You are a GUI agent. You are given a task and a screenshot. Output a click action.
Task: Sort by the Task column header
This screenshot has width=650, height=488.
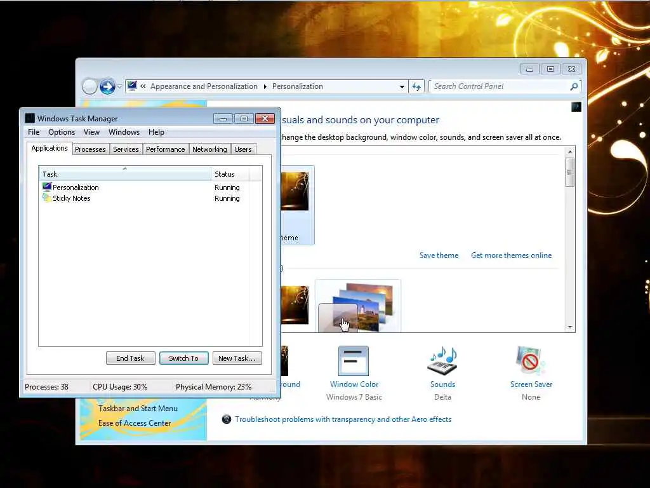pyautogui.click(x=125, y=174)
